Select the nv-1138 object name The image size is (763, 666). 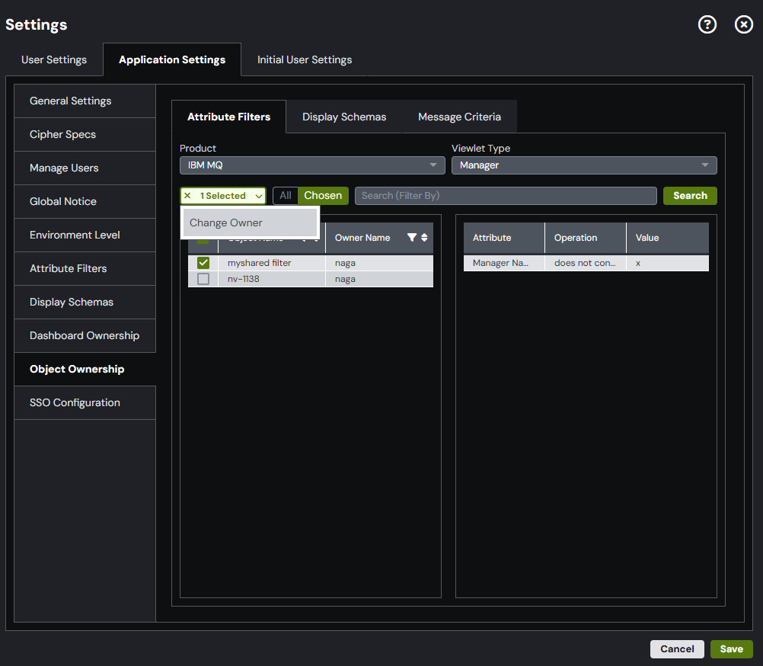click(244, 279)
